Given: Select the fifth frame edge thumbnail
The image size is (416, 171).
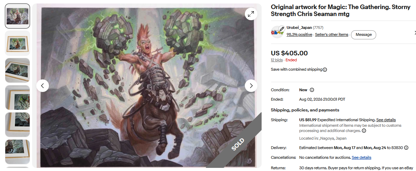Looking at the screenshot, I should 17,125.
